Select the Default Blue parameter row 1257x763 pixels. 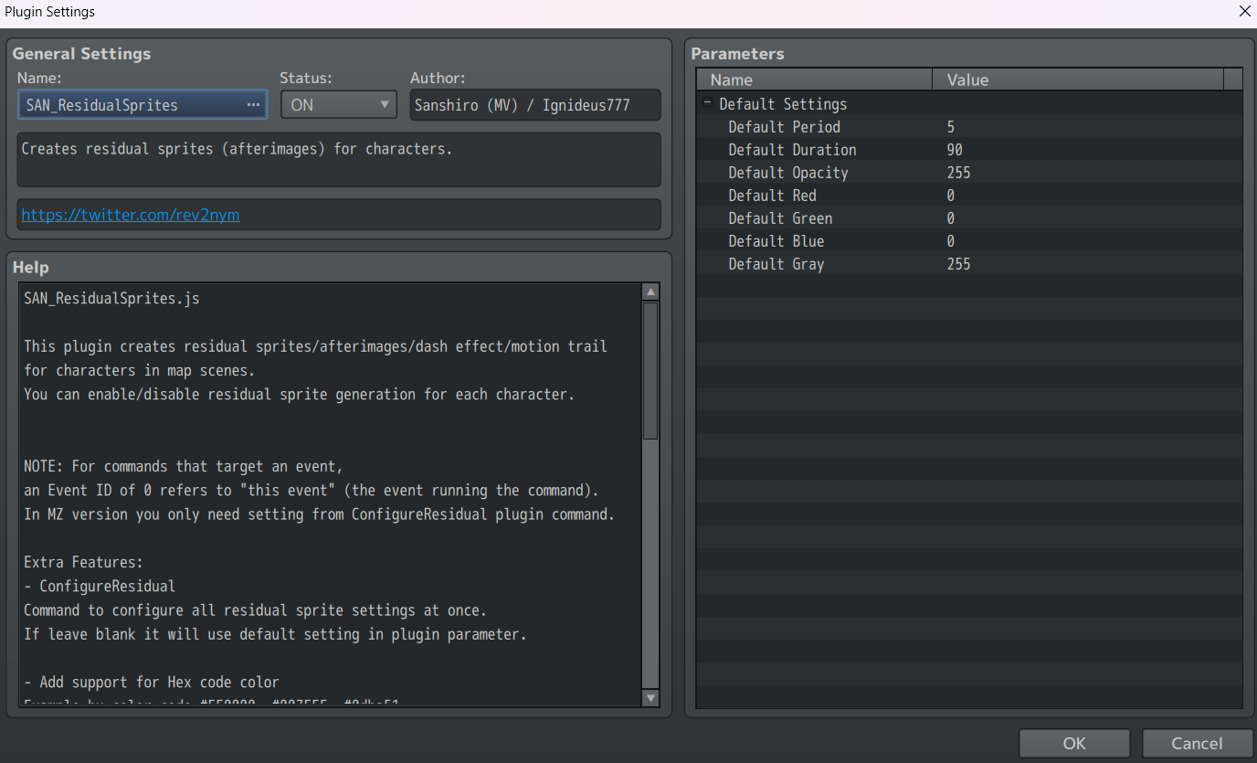[776, 241]
